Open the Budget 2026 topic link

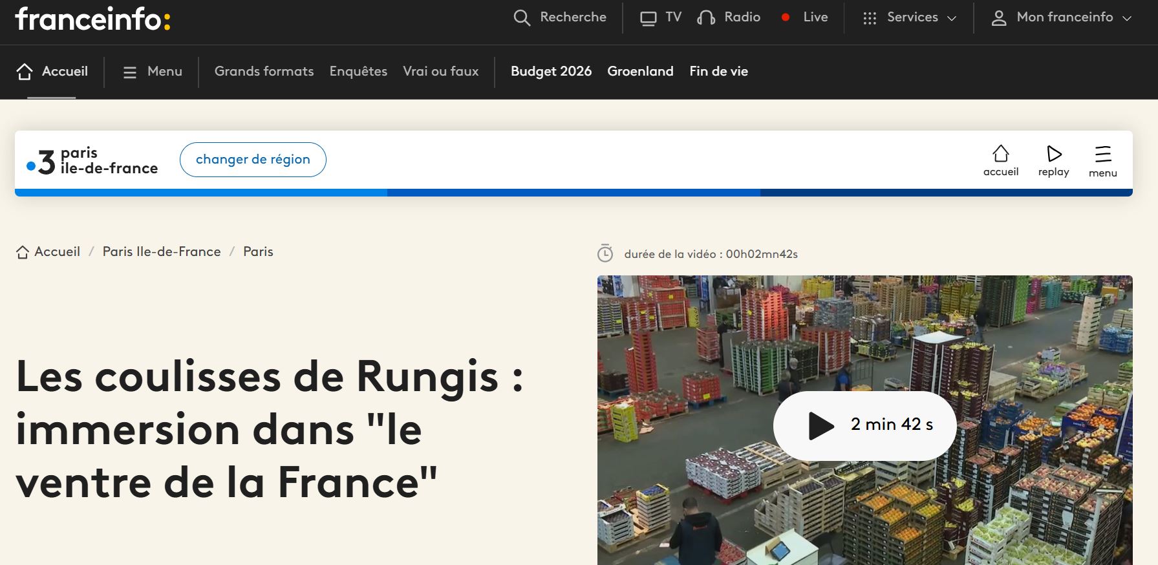click(x=551, y=71)
